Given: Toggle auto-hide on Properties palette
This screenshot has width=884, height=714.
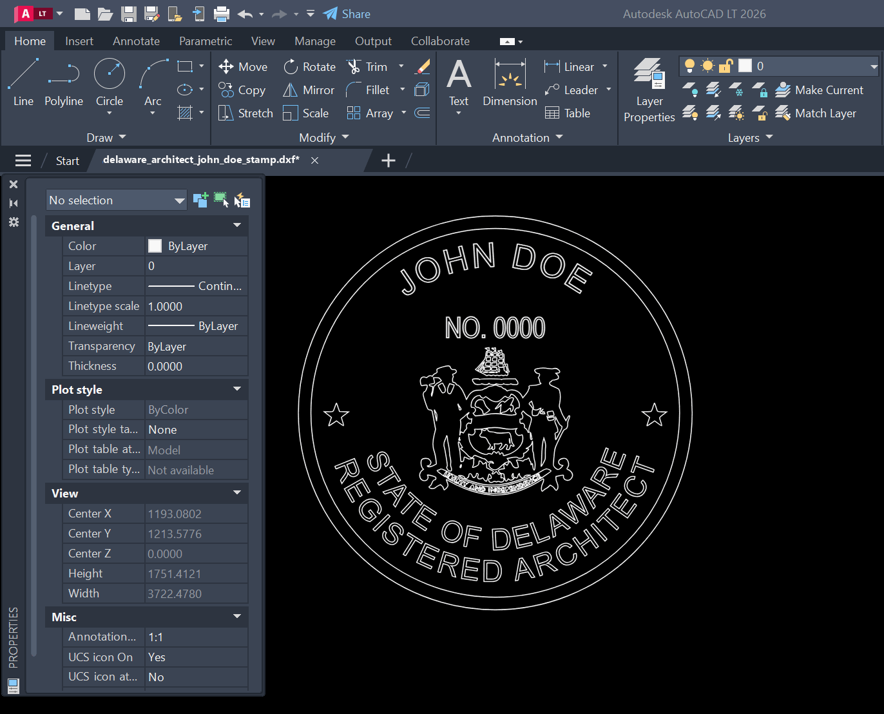Looking at the screenshot, I should coord(14,203).
